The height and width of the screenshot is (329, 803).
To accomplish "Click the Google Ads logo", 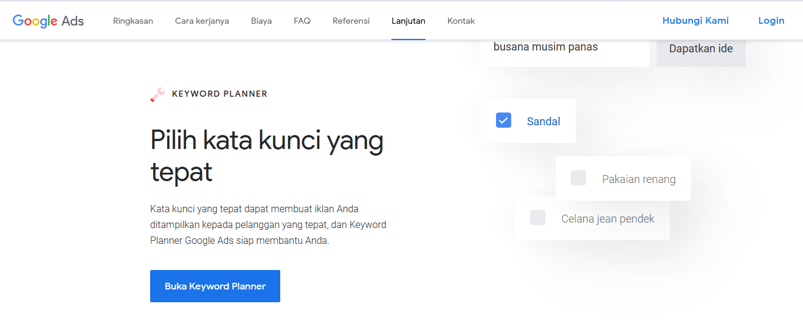I will click(x=48, y=21).
